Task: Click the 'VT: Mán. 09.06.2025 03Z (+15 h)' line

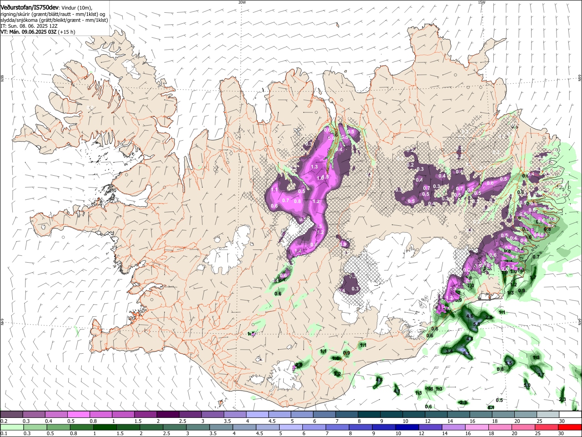Action: [x=38, y=32]
